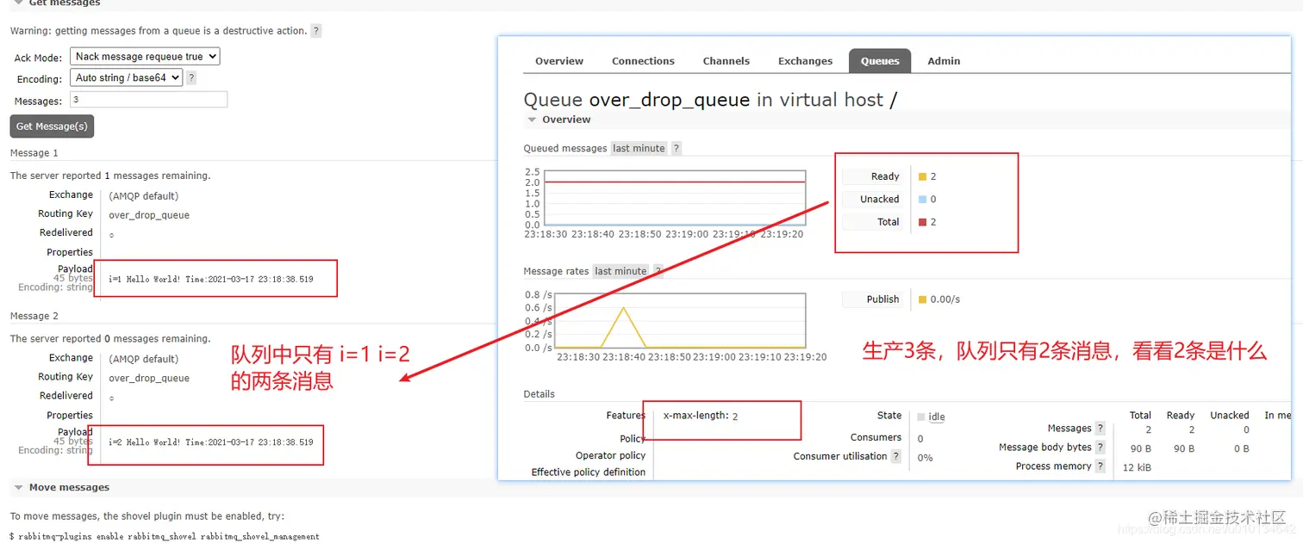Screen dimensions: 1303x543
Task: Click 'over_drop_queue' routing key in Message 1
Action: point(149,215)
